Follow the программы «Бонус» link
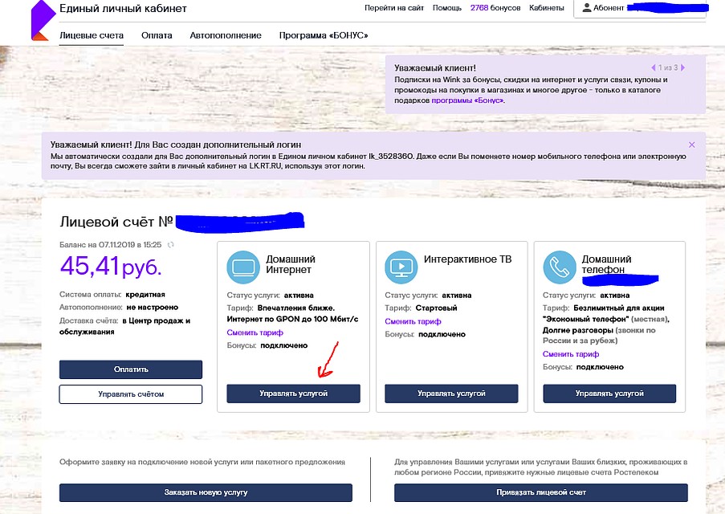The image size is (725, 514). click(467, 100)
